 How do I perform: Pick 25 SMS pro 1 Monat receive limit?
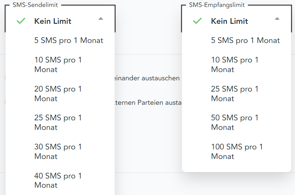pyautogui.click(x=237, y=94)
